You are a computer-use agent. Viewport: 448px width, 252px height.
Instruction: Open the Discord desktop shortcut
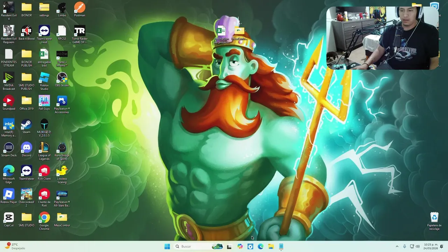tap(27, 150)
